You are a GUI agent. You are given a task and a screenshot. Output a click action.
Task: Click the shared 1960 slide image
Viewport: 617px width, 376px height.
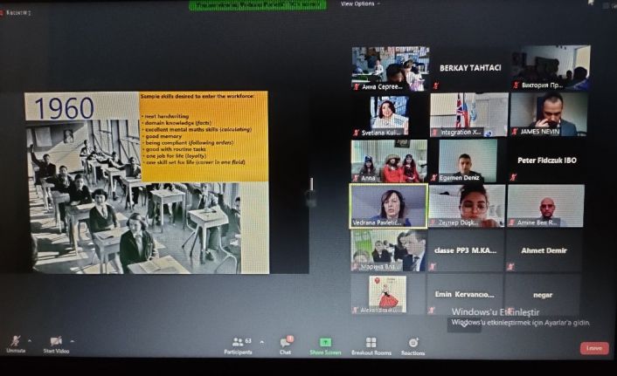pos(147,181)
